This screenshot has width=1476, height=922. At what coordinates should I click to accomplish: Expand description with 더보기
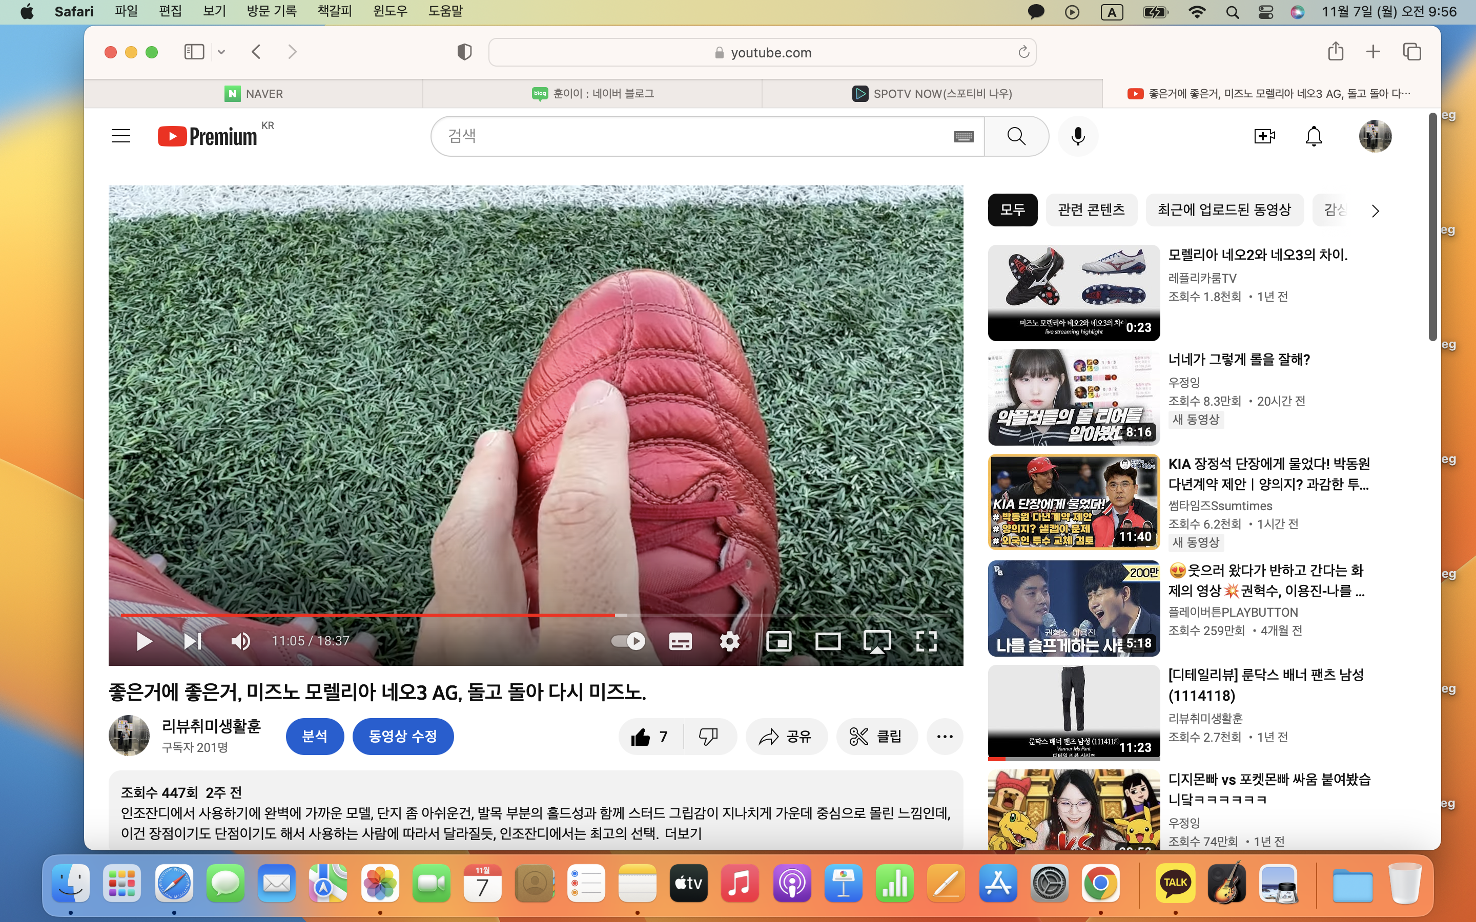click(x=683, y=833)
